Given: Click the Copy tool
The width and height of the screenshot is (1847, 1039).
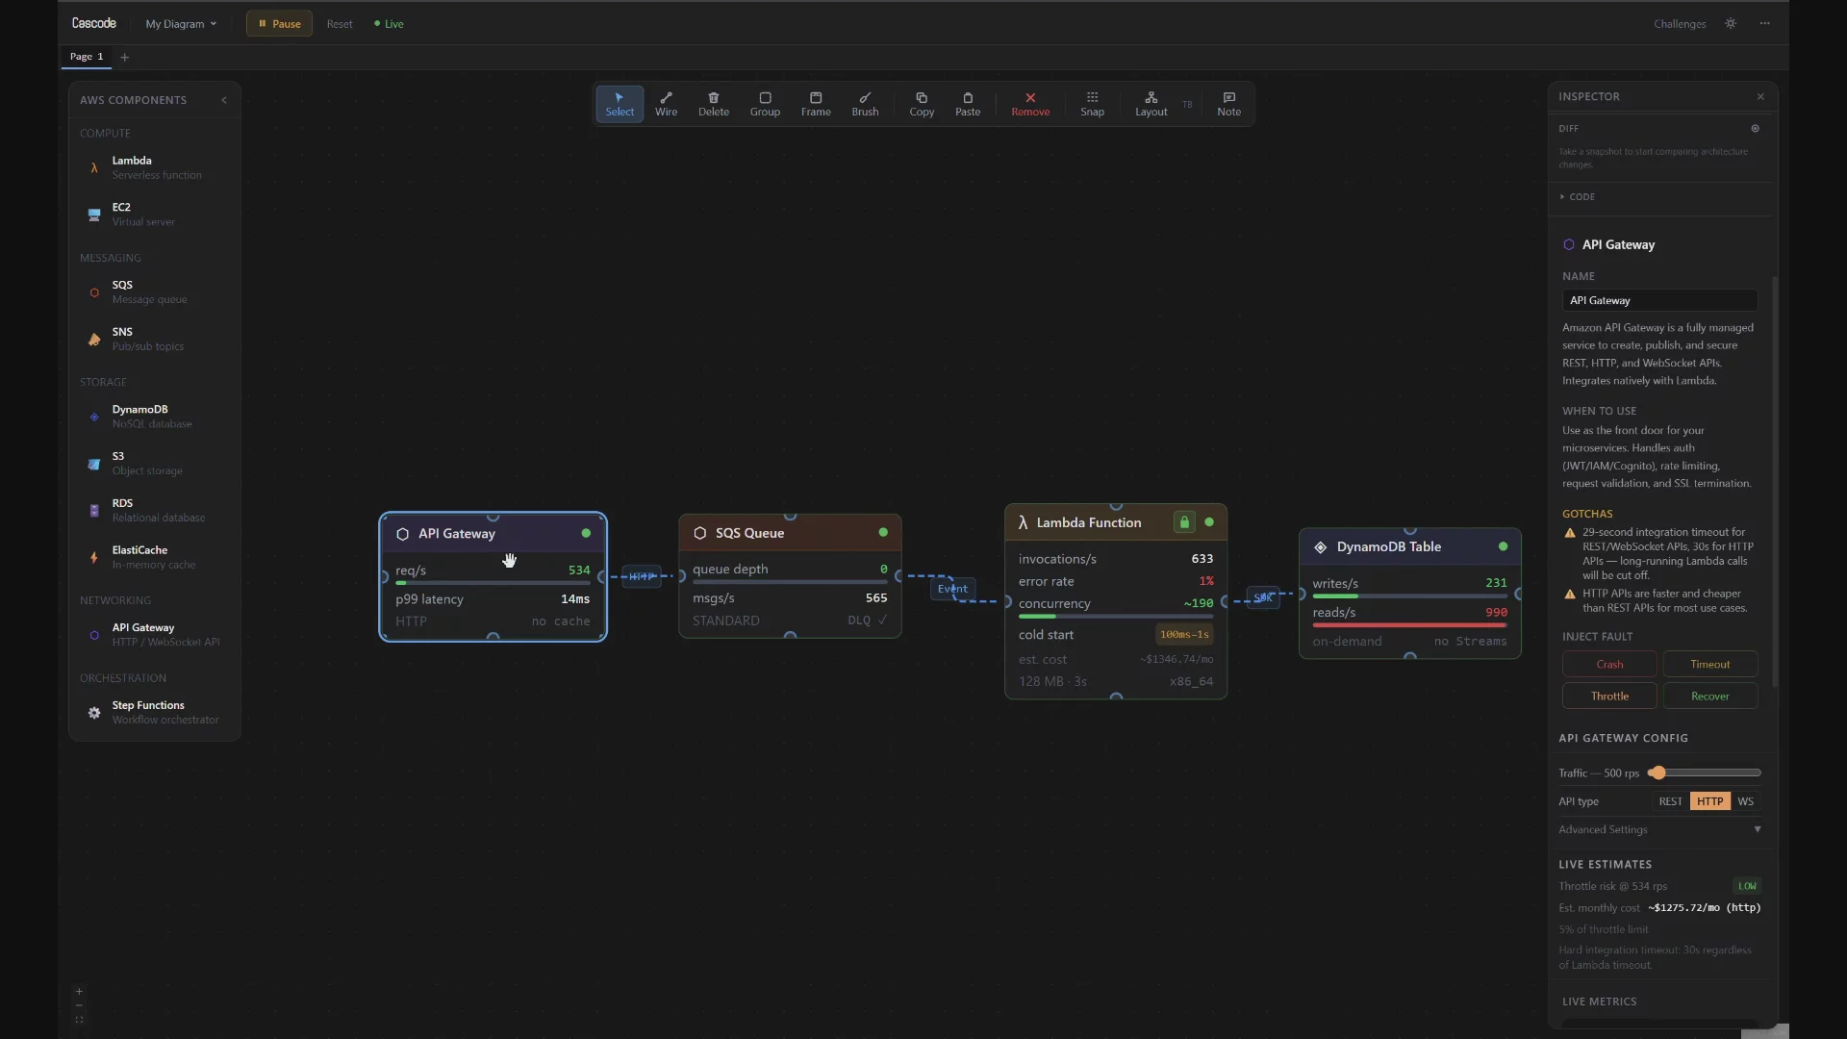Looking at the screenshot, I should 922,104.
